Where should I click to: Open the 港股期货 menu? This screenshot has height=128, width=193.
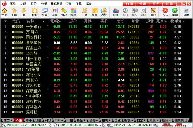pos(56,4)
